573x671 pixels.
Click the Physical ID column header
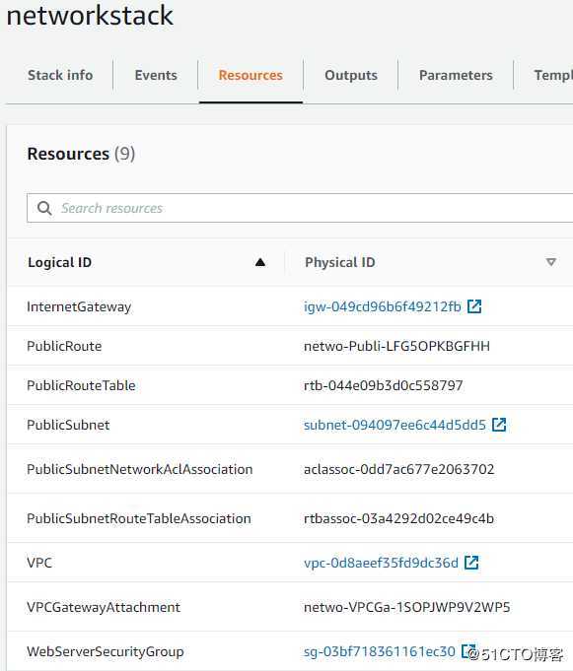pyautogui.click(x=340, y=262)
